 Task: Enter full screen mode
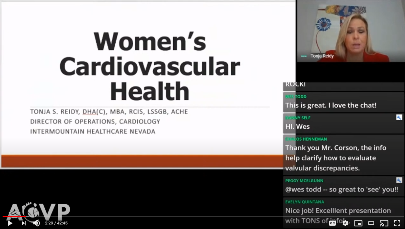(x=397, y=223)
